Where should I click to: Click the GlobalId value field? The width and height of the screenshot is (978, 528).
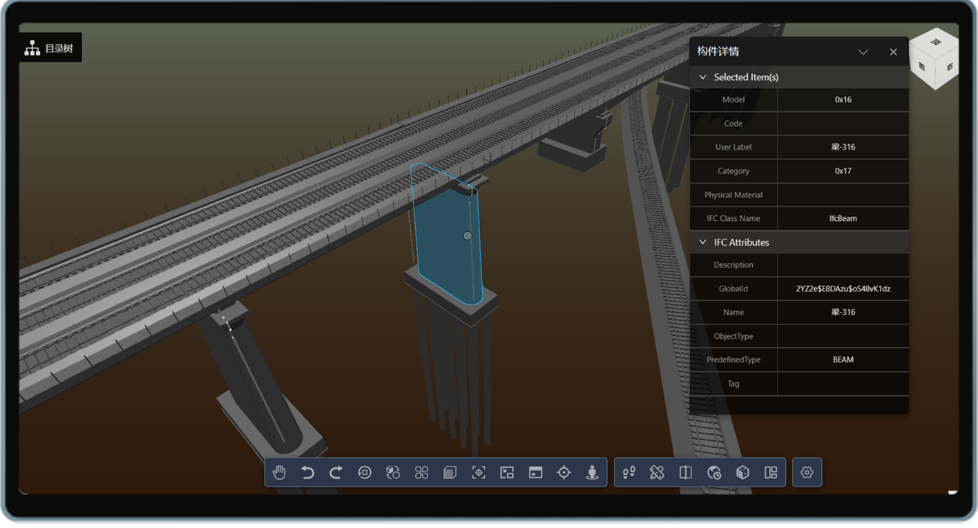(843, 289)
